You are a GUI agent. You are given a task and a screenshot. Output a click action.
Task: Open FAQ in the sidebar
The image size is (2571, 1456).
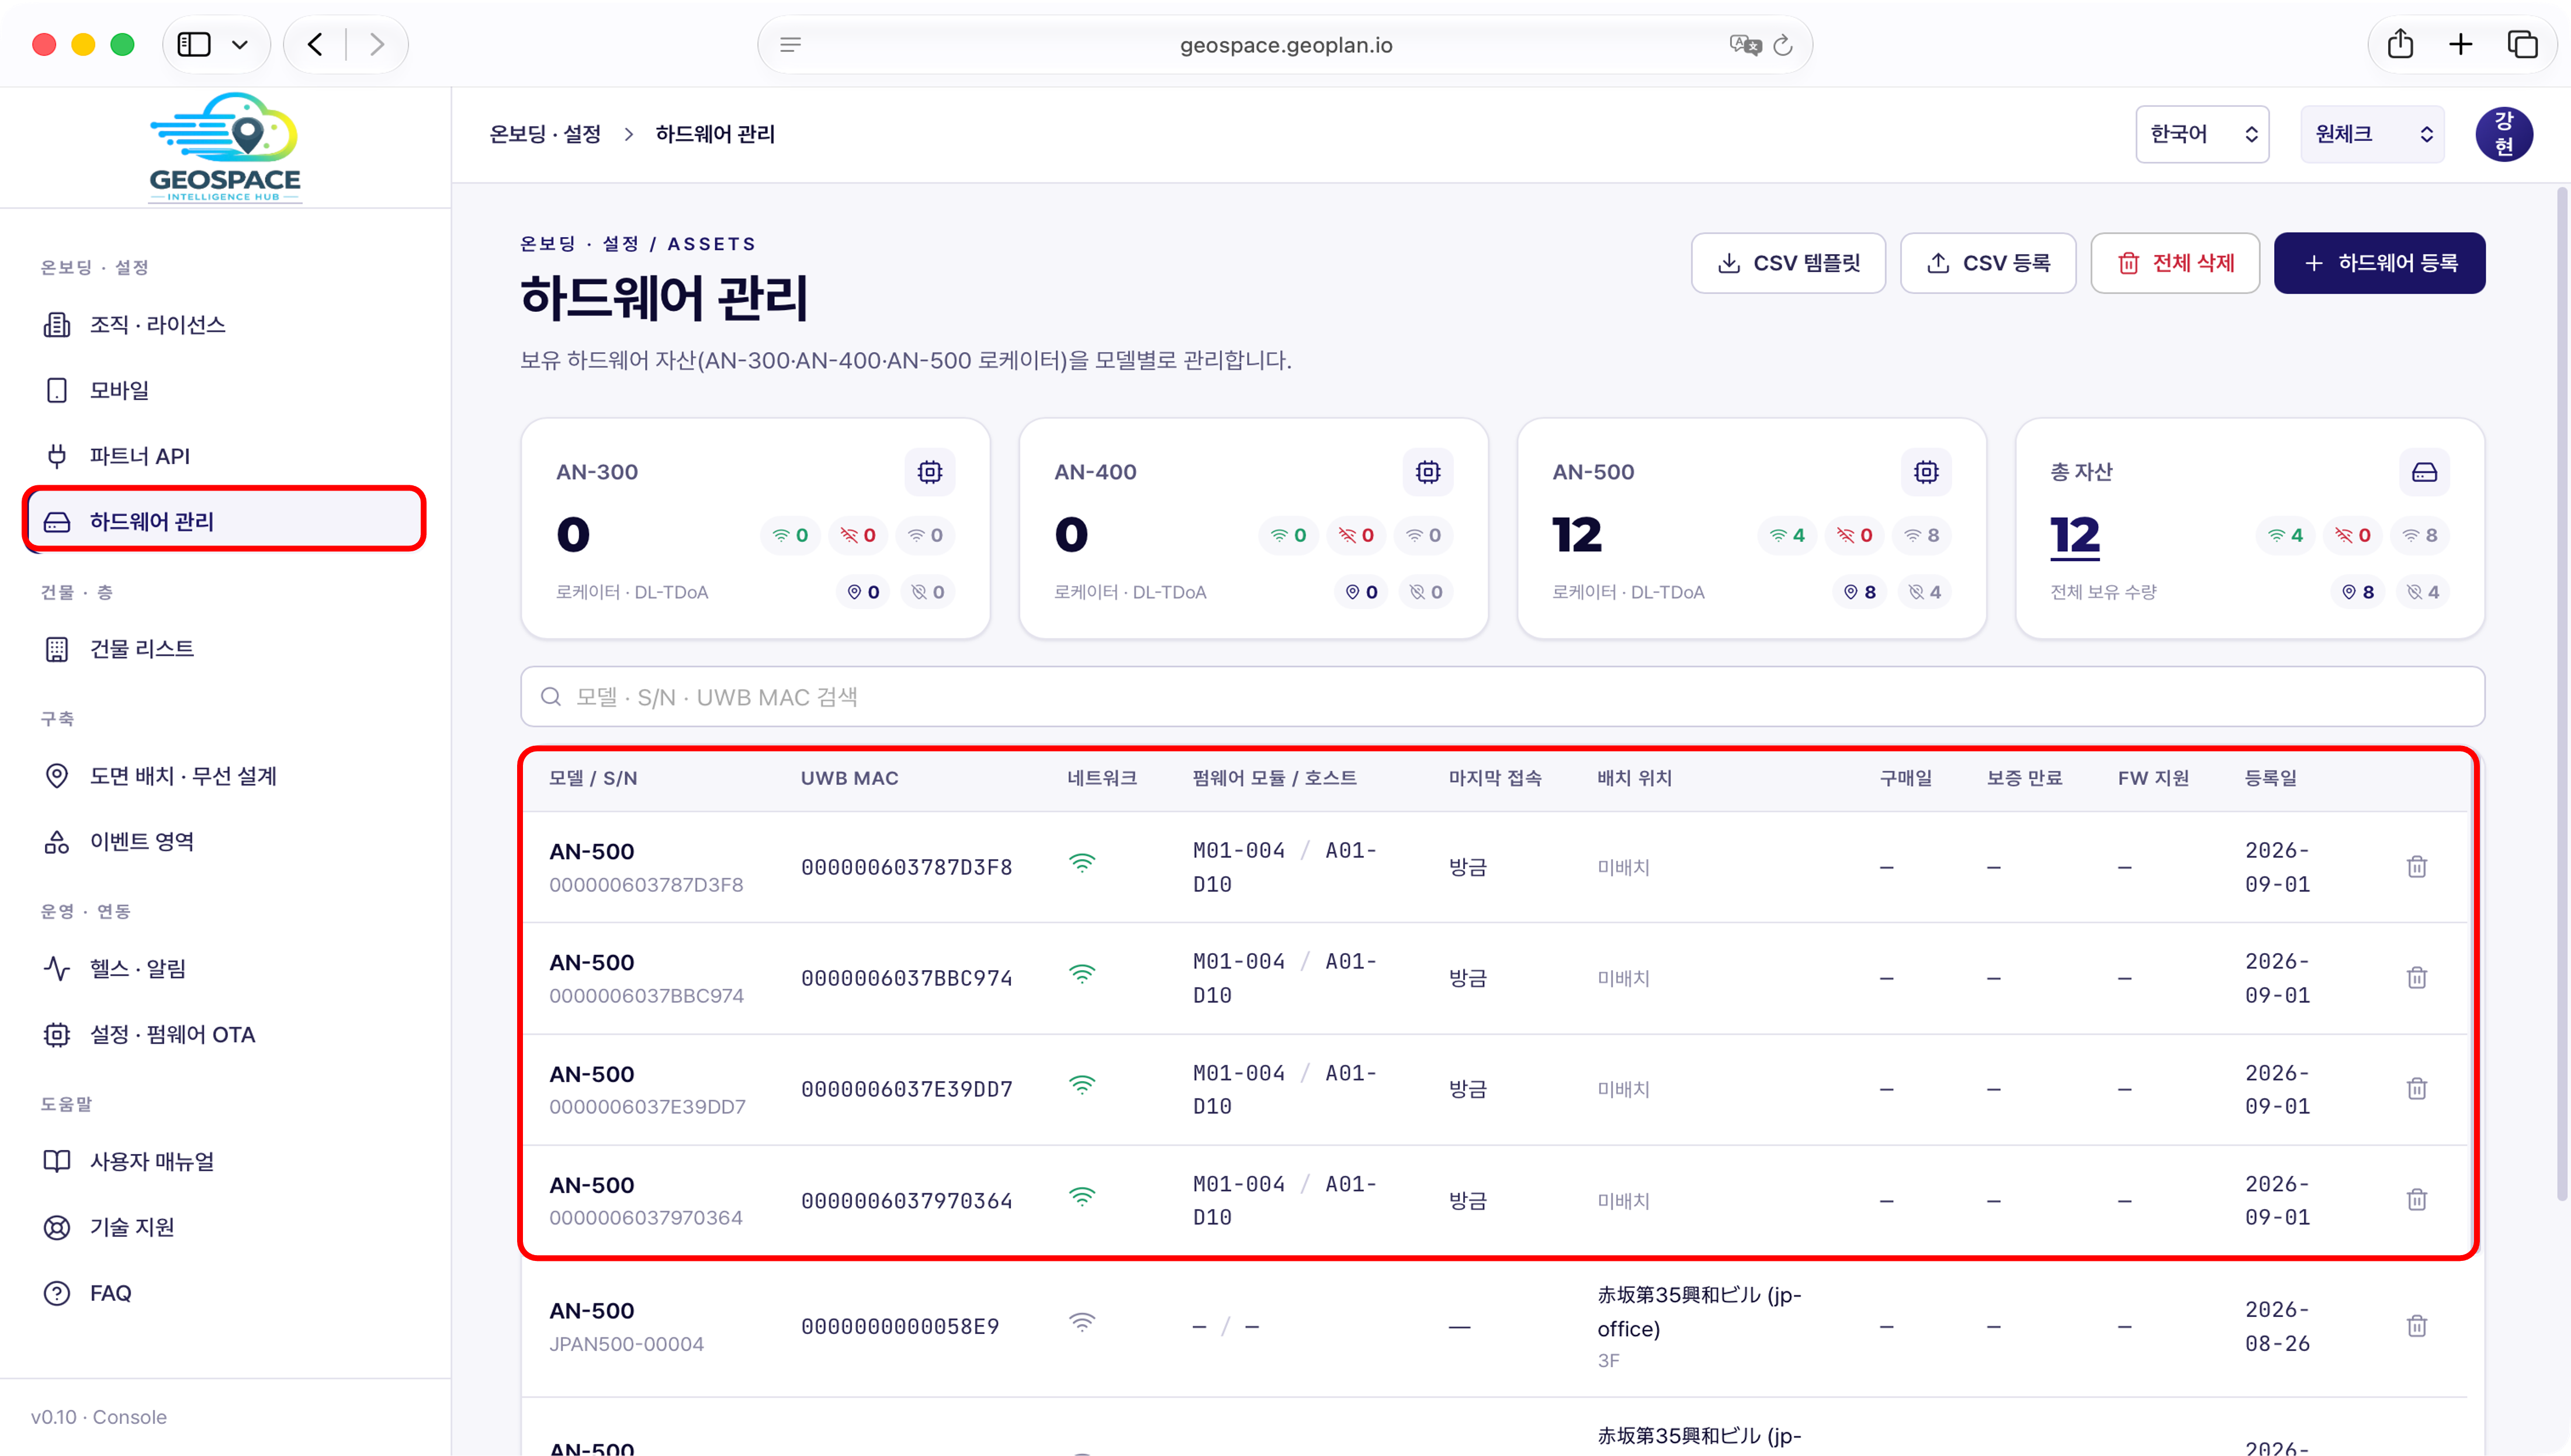tap(224, 1293)
